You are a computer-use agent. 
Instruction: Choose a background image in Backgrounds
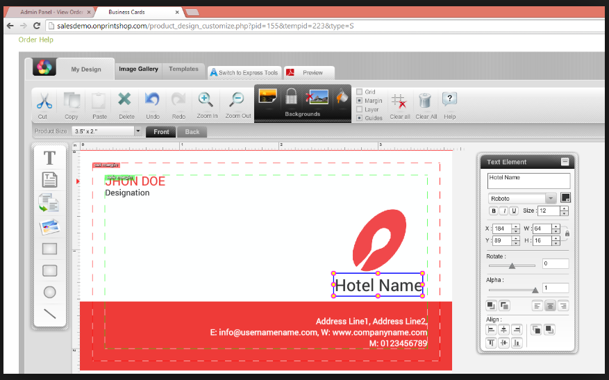click(267, 96)
